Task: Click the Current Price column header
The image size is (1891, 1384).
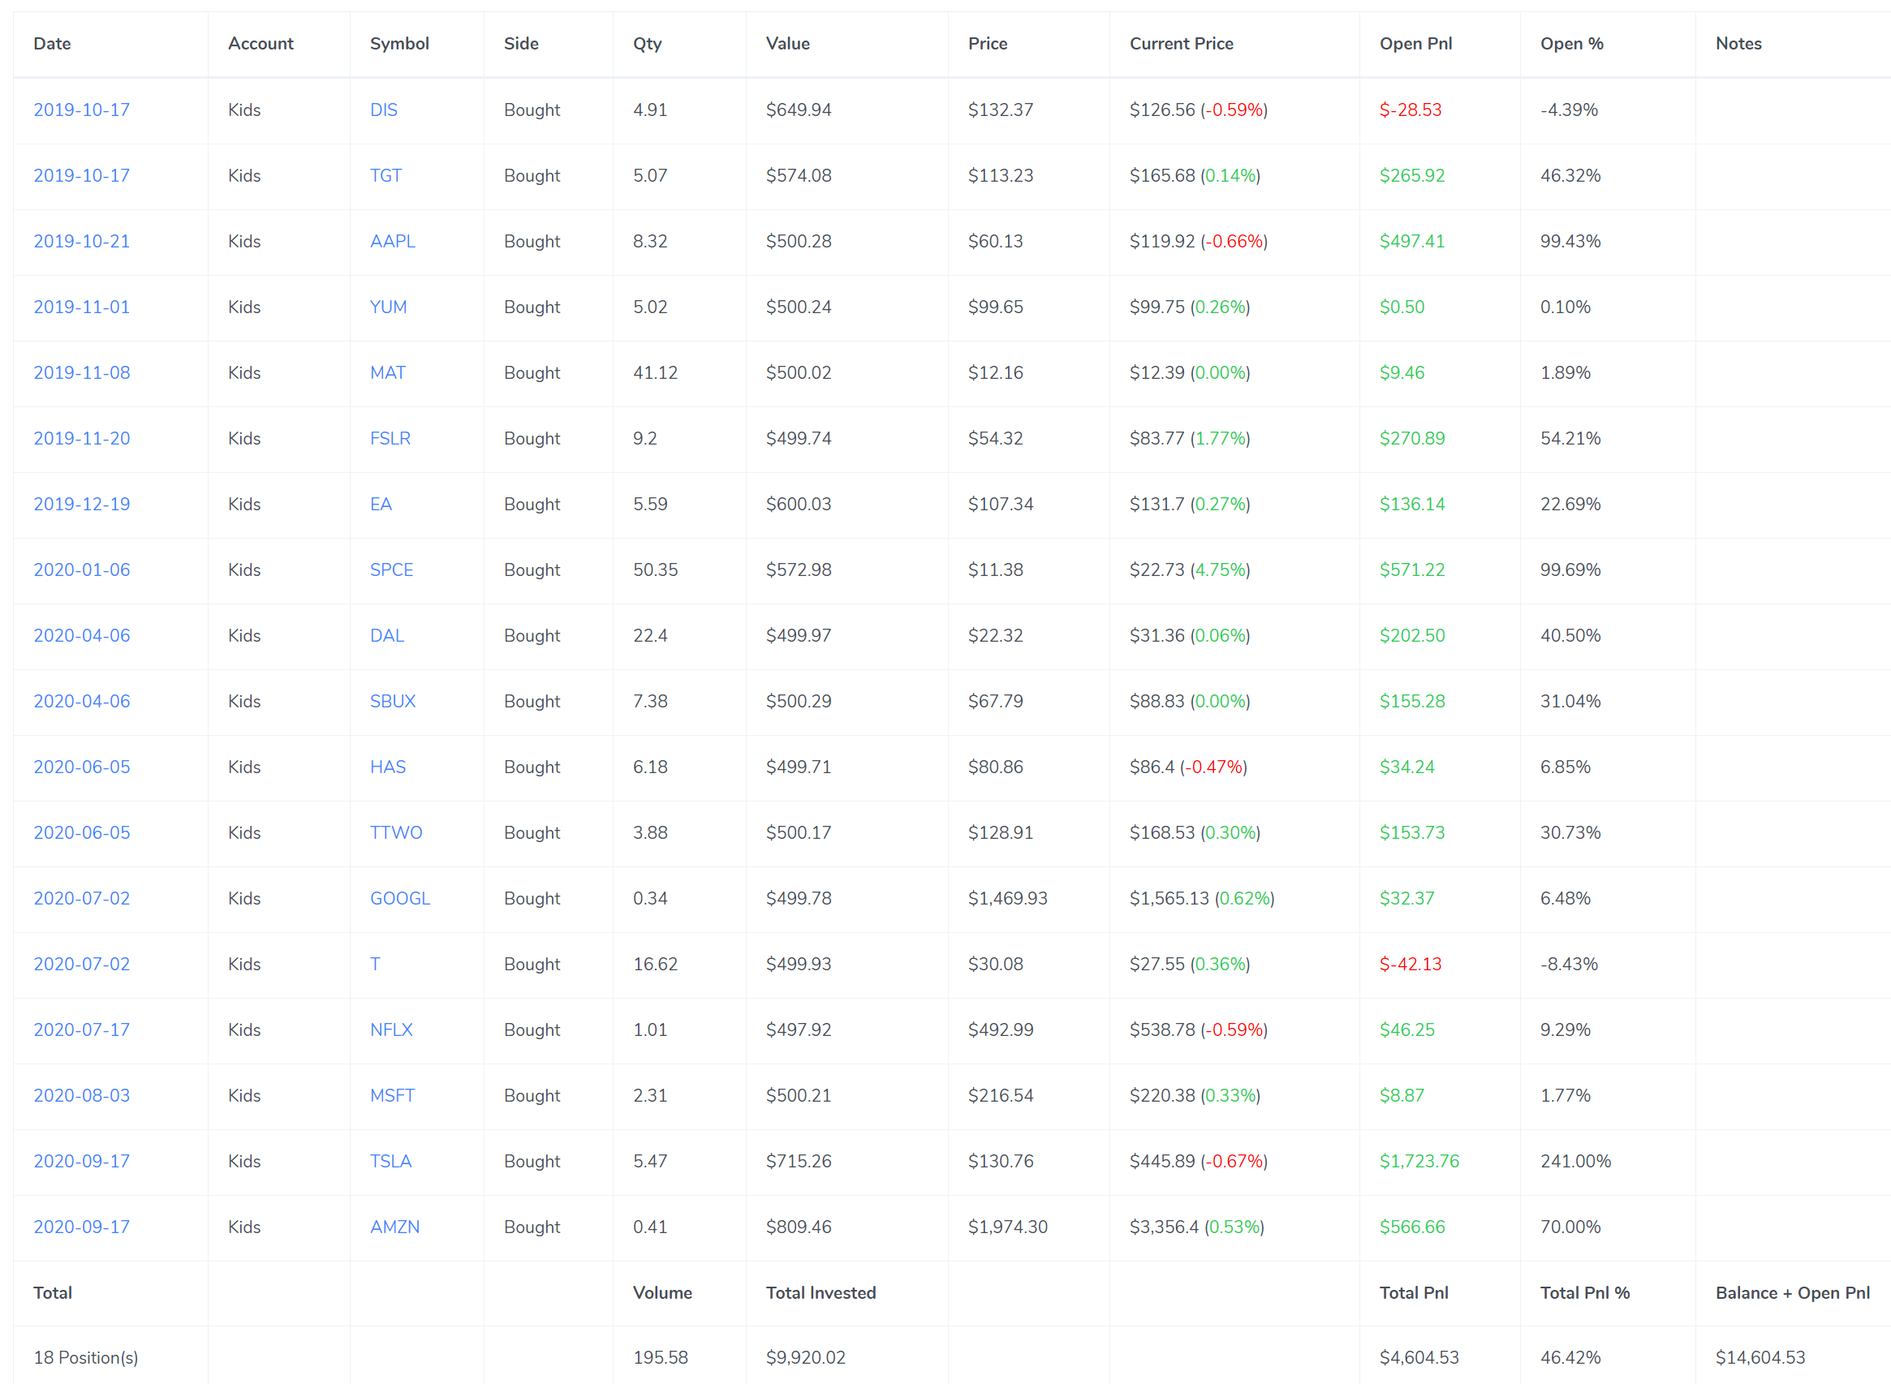Action: click(1180, 44)
